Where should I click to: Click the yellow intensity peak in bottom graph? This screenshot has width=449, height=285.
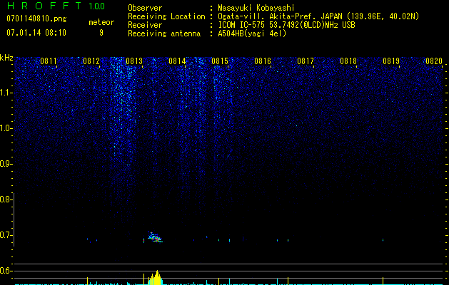point(156,278)
